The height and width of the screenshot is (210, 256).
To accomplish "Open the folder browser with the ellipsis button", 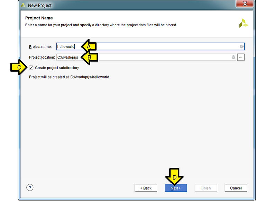I will [x=241, y=57].
